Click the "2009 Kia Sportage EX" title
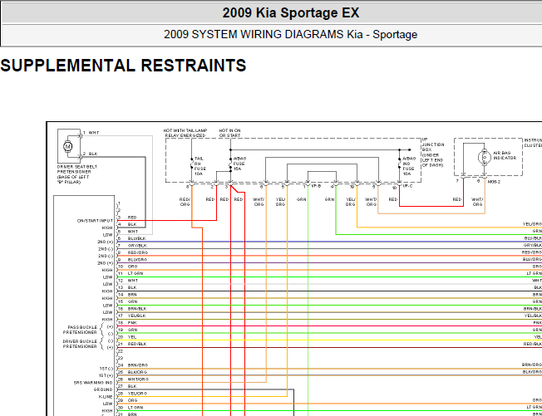The image size is (542, 416). point(291,13)
